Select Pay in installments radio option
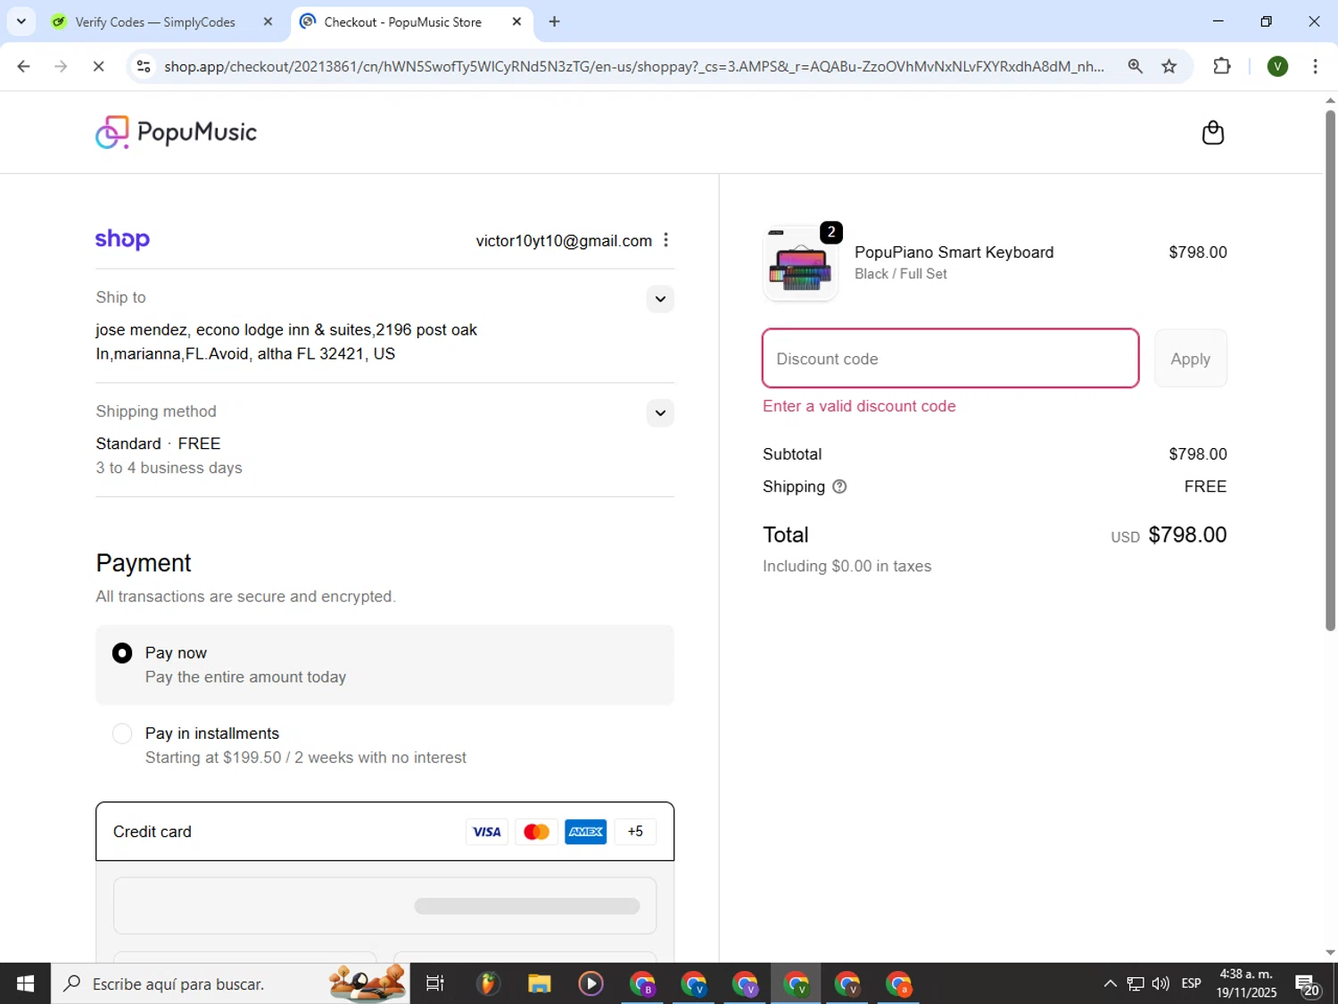This screenshot has width=1338, height=1004. point(122,734)
